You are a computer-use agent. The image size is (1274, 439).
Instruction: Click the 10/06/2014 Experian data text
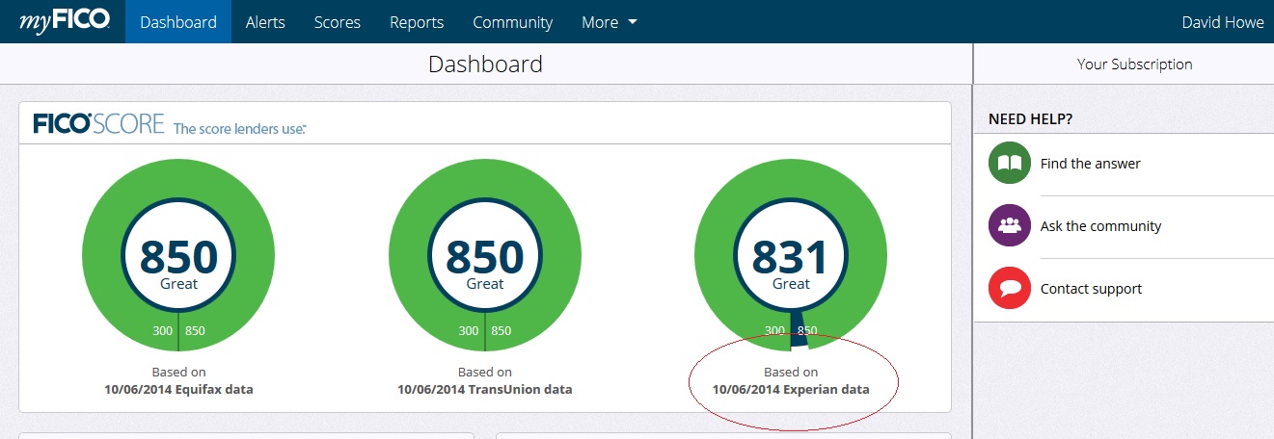pyautogui.click(x=791, y=390)
